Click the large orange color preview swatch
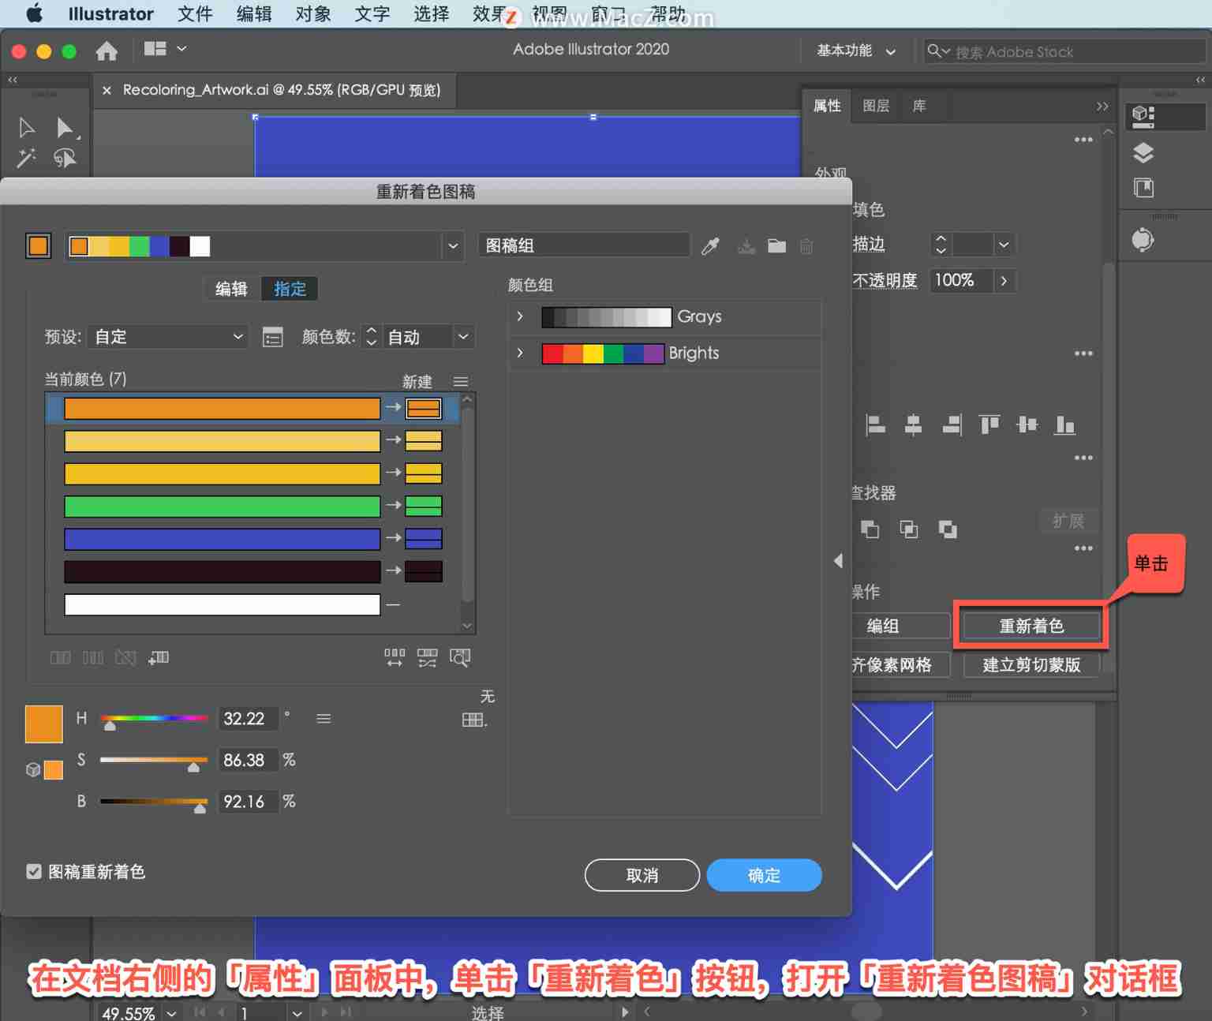 click(44, 724)
